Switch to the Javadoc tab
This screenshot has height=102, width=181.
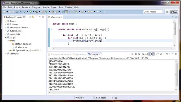pos(66,54)
